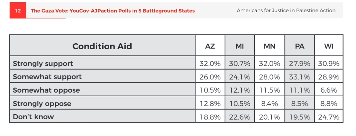Viewport: 356px width, 136px height.
Task: Click the MI column header
Action: 240,46
